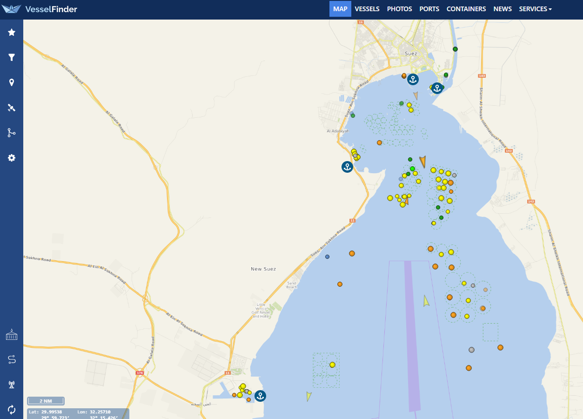Select the satellite icon in sidebar
Screen dimensions: 583x419
click(12, 108)
